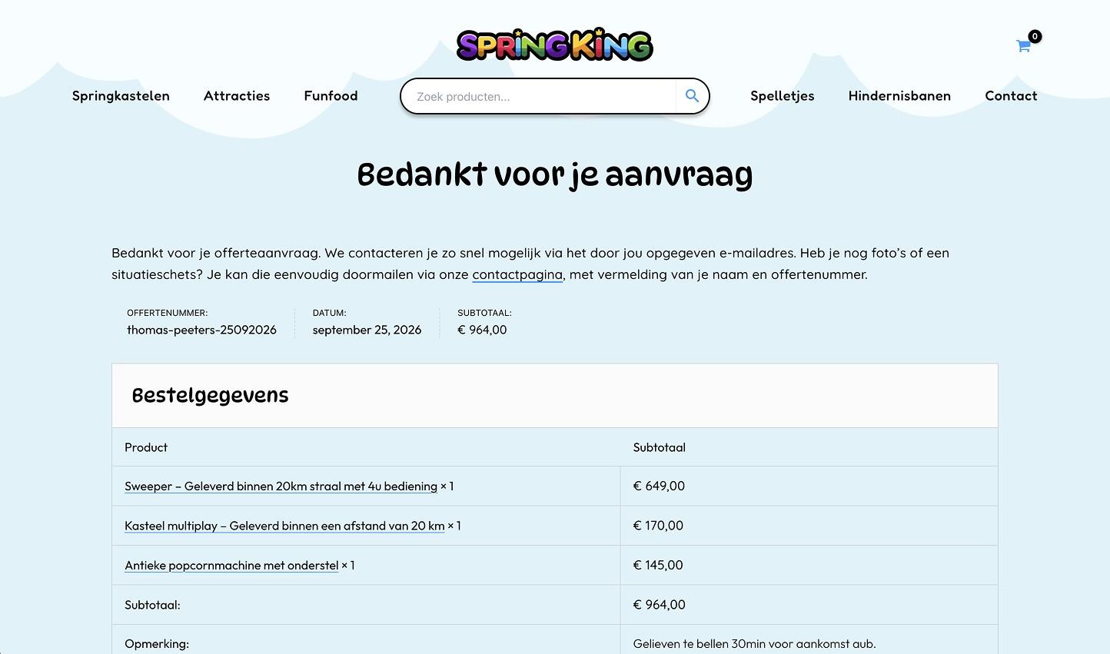
Task: Click the Gelieven te bellen remark text
Action: coord(754,644)
